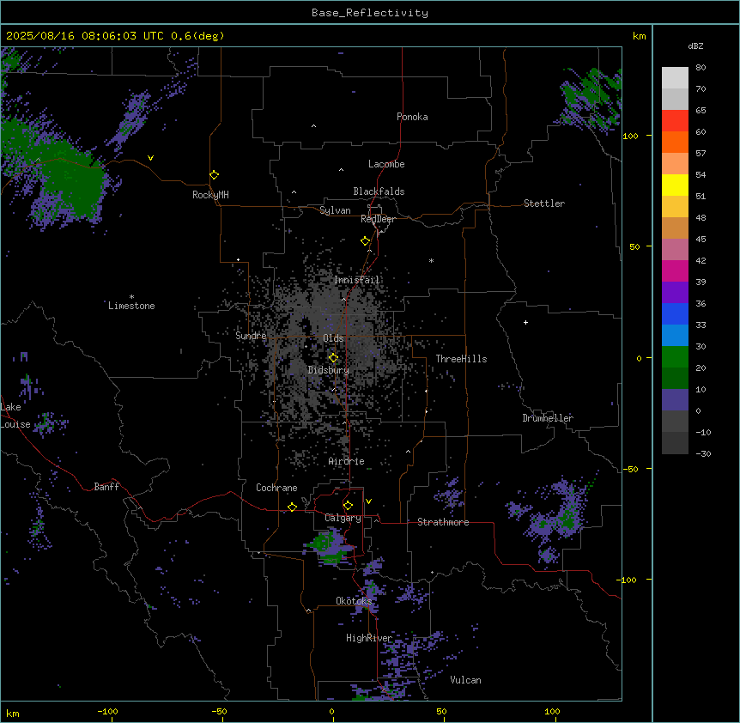The width and height of the screenshot is (740, 723).
Task: Click the Strathmore city label
Action: [x=443, y=522]
